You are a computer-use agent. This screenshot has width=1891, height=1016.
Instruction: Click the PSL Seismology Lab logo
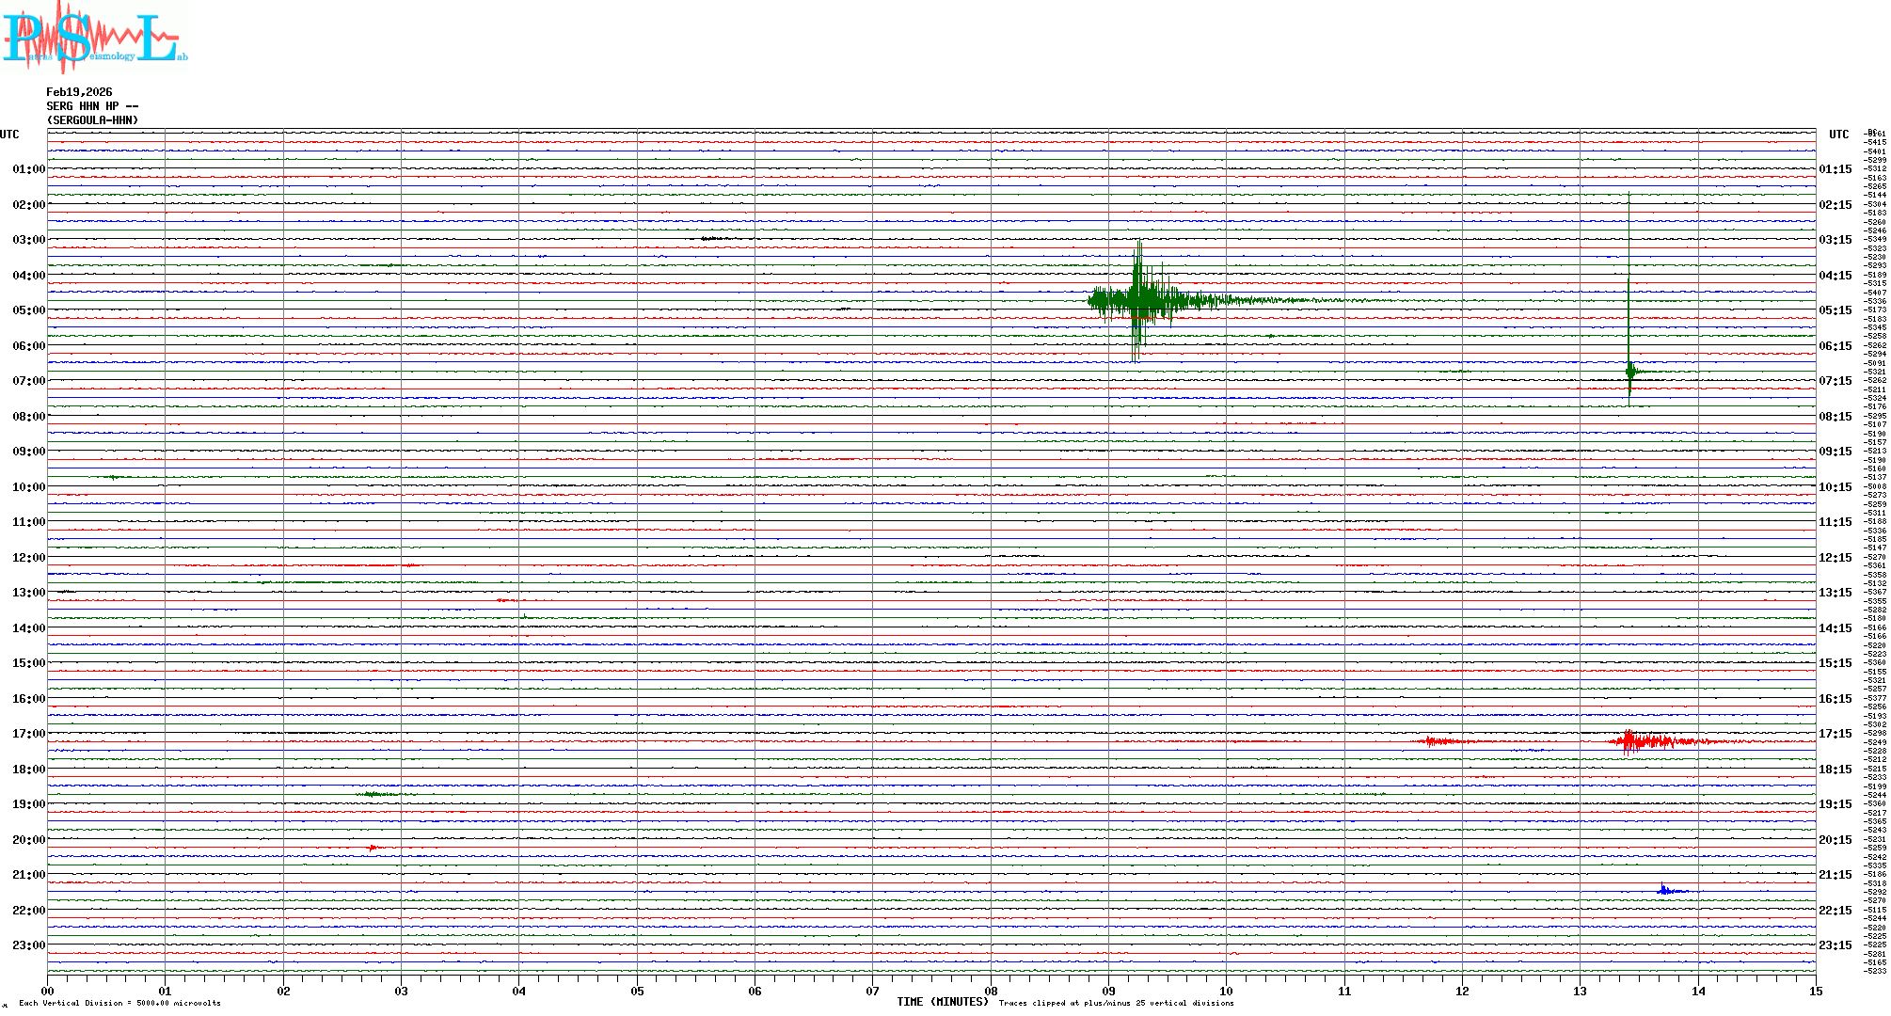94,36
